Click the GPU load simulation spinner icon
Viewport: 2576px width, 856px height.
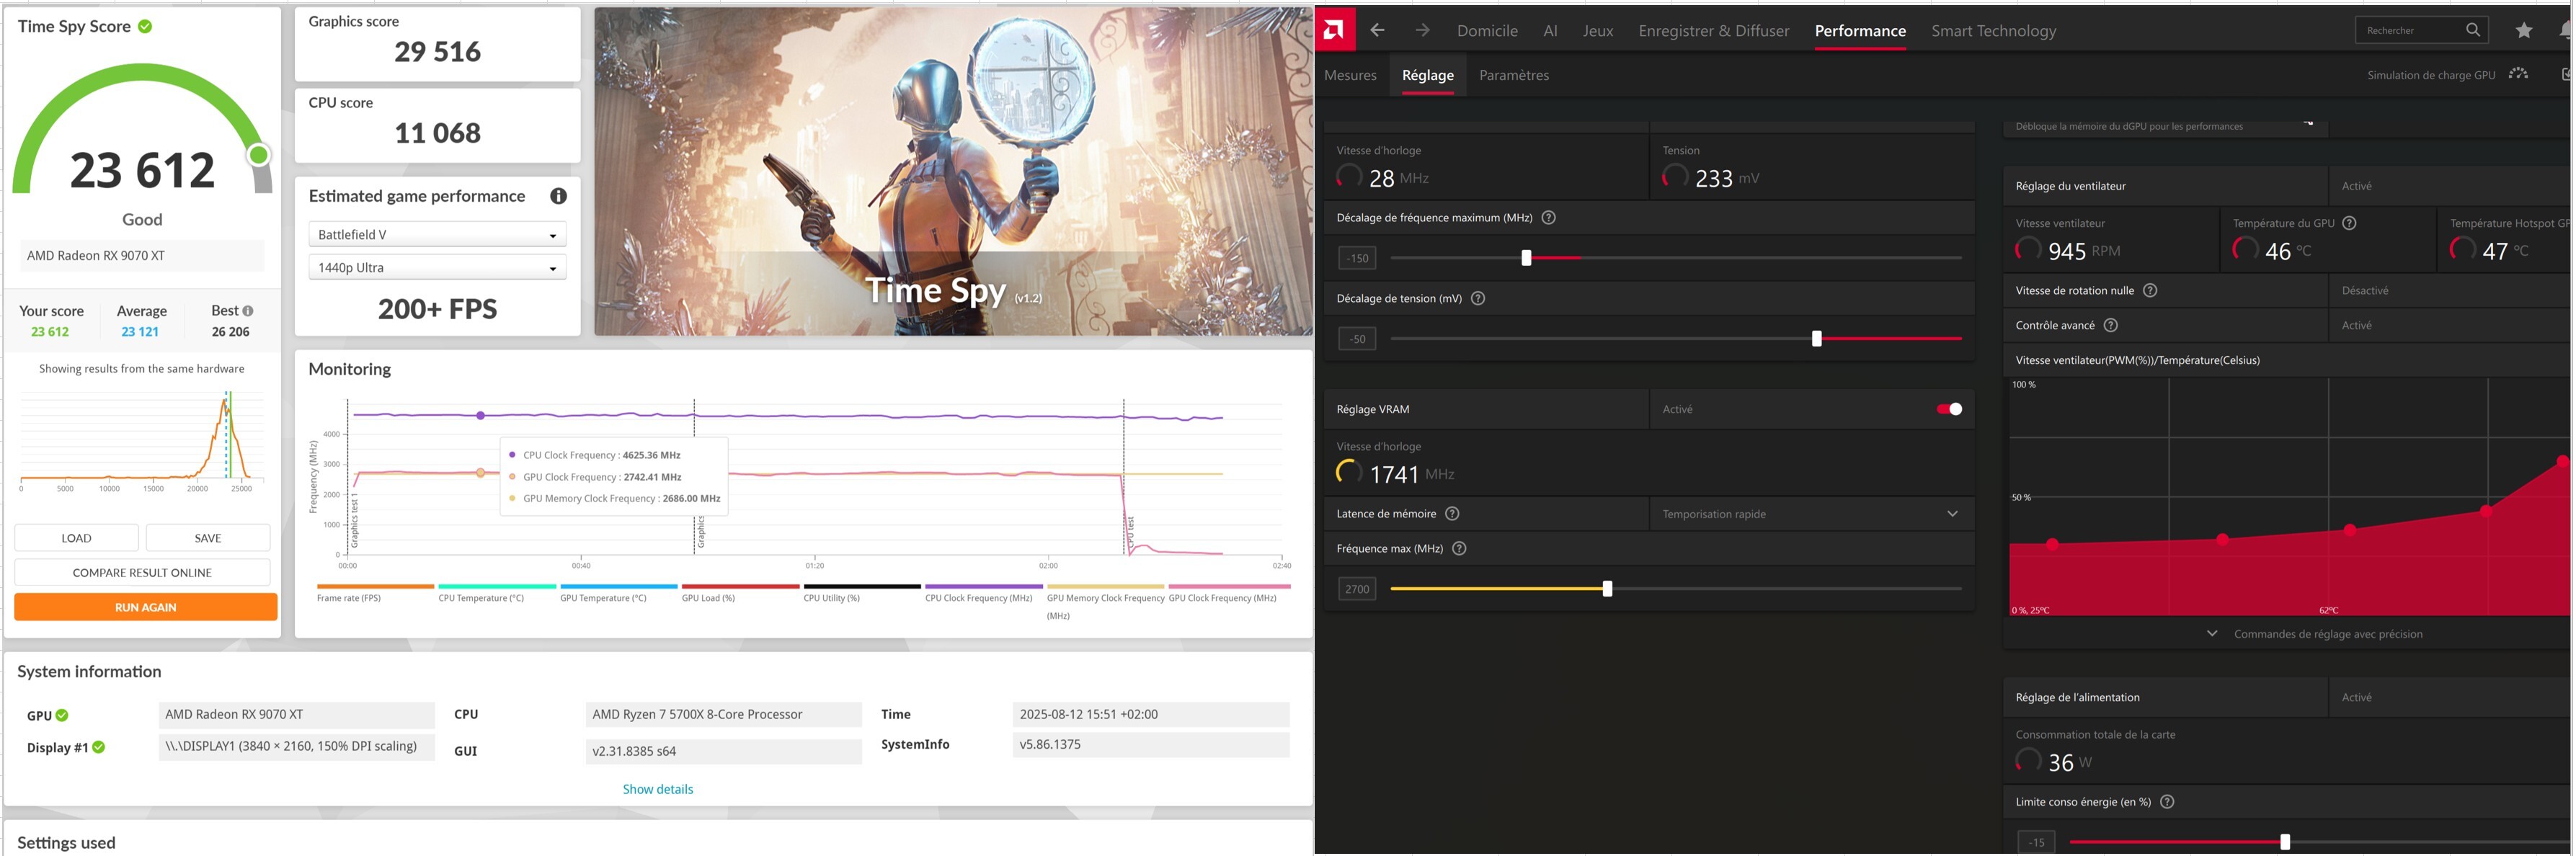tap(2518, 74)
